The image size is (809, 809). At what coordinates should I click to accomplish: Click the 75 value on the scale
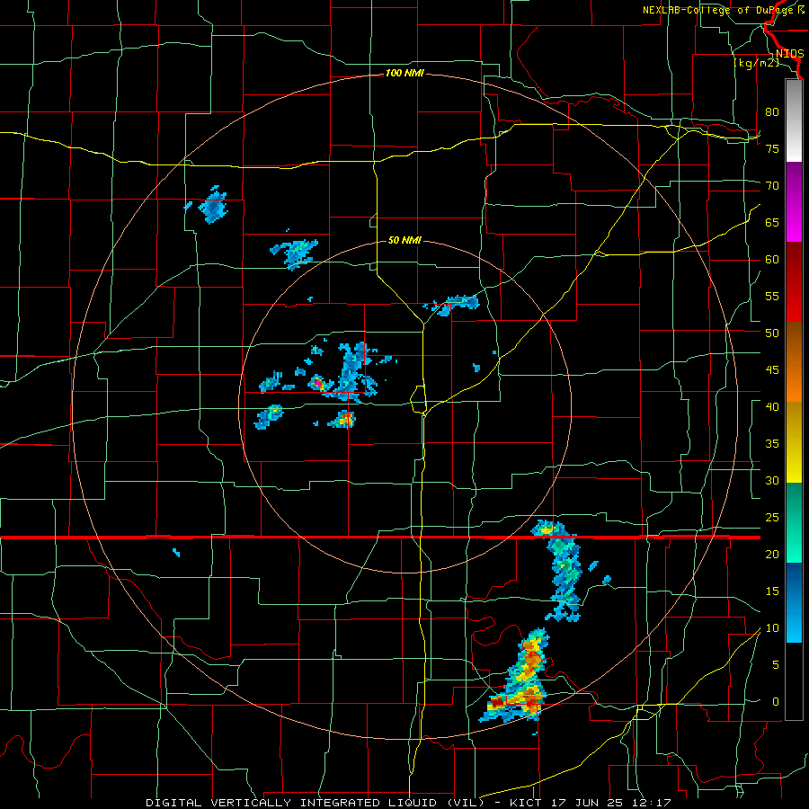(x=772, y=148)
